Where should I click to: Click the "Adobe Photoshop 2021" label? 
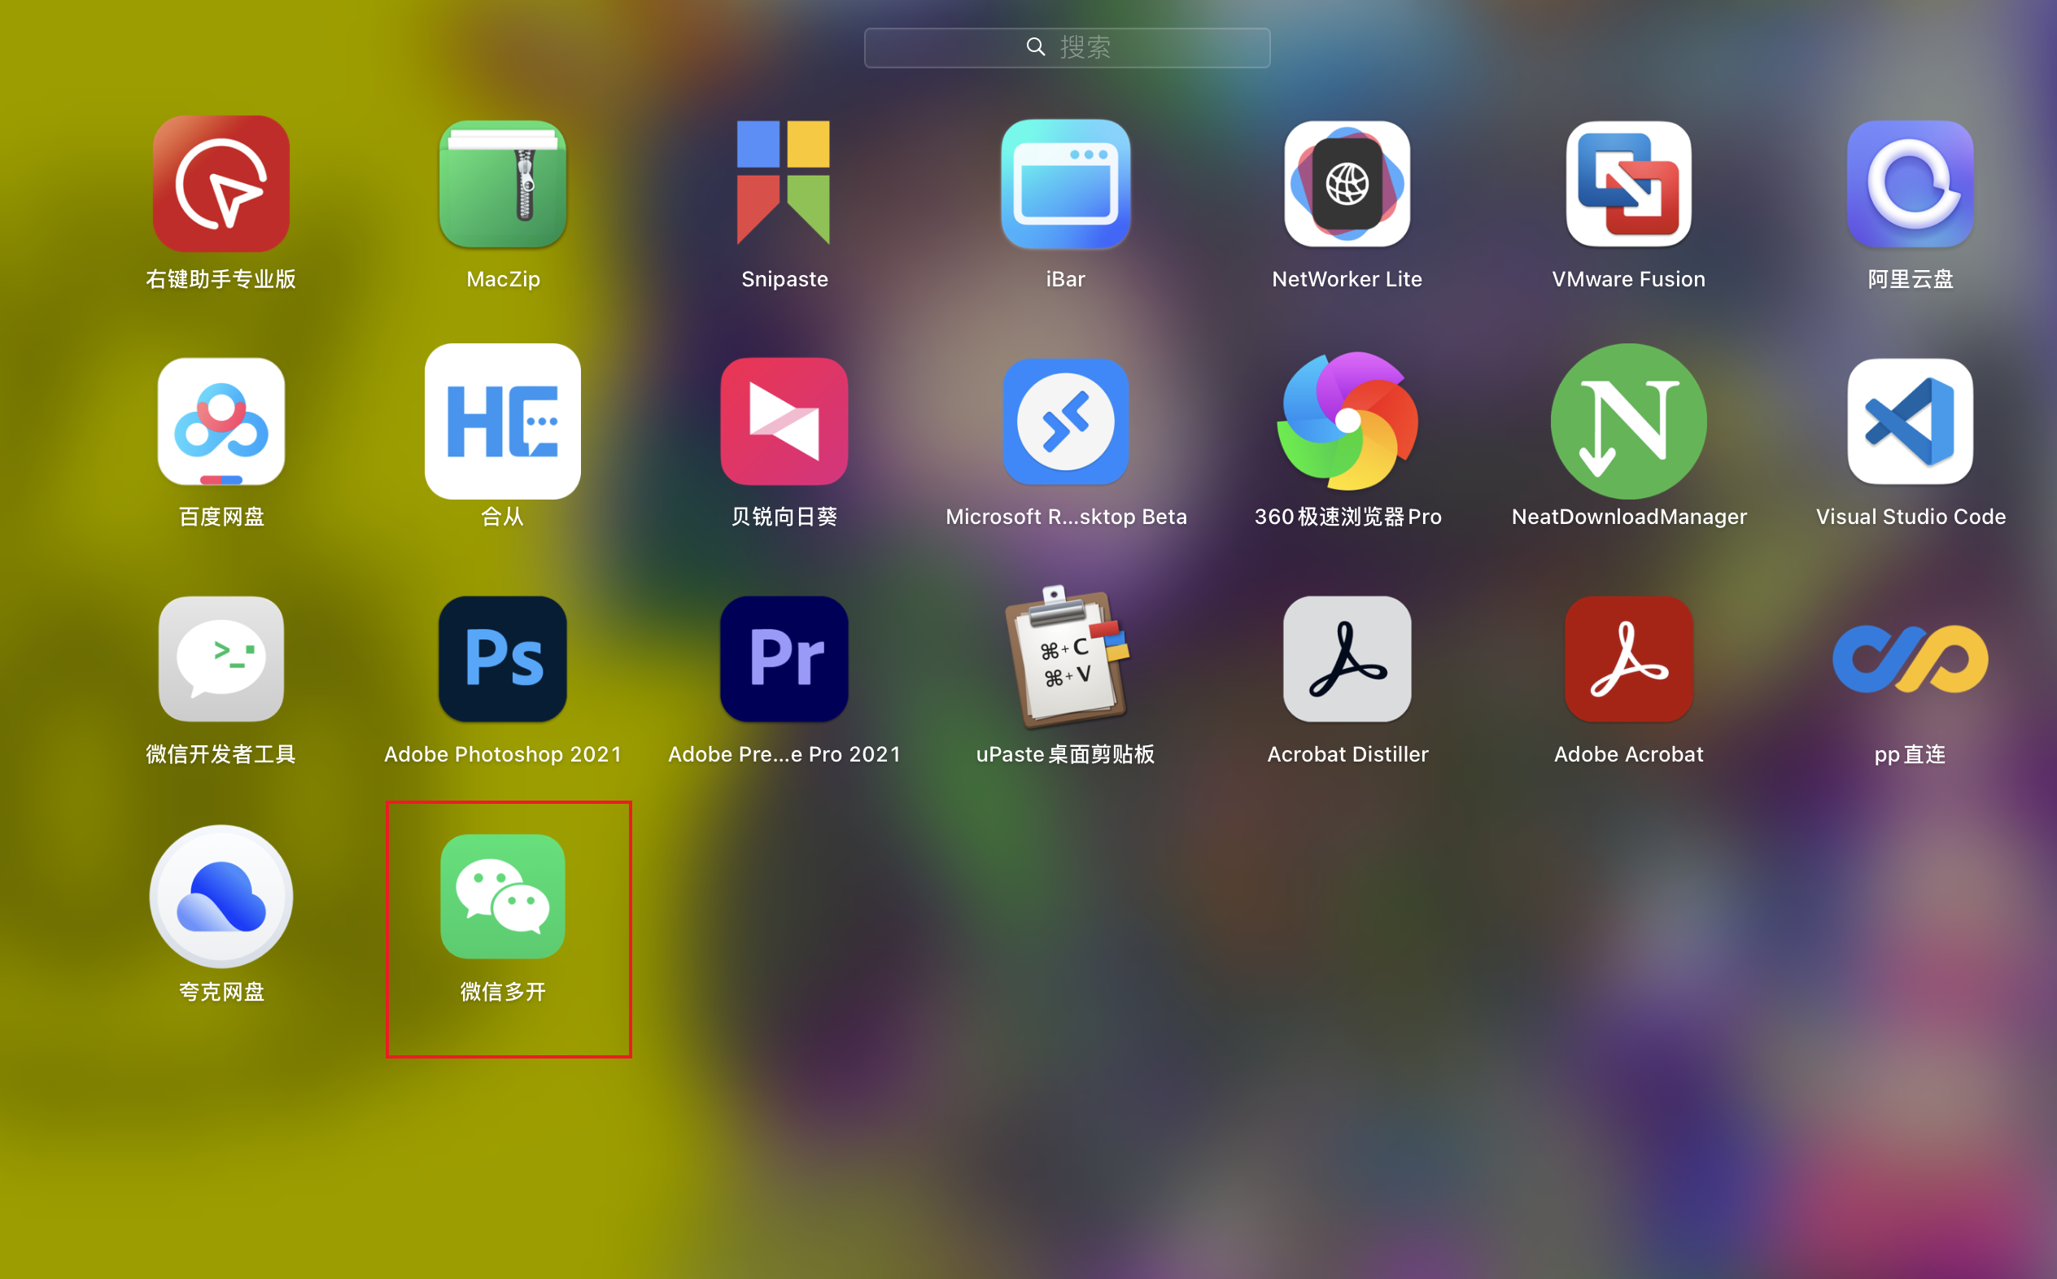coord(502,754)
